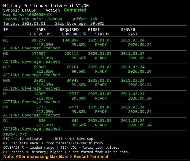Image resolution: width=190 pixels, height=161 pixels.
Task: Select the M30 timeframe label
Action: [x=7, y=80]
